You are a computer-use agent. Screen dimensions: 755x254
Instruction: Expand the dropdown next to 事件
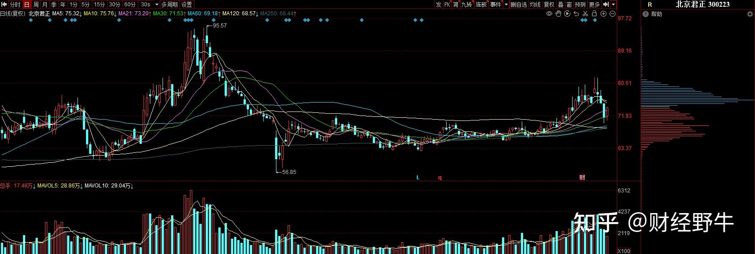coord(506,4)
